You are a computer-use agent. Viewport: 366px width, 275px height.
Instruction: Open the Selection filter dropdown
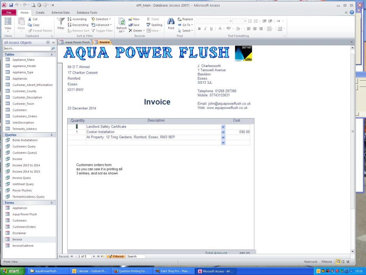[101, 19]
